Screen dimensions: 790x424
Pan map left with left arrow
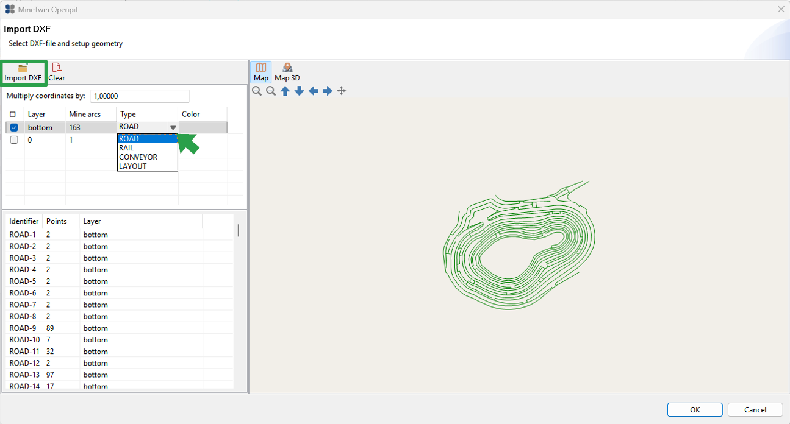[x=314, y=91]
